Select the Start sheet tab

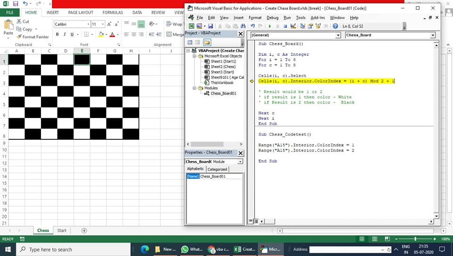pyautogui.click(x=61, y=230)
